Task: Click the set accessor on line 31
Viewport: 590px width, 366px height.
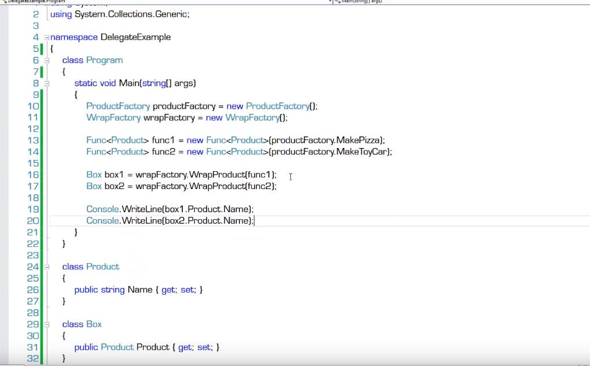Action: tap(204, 347)
